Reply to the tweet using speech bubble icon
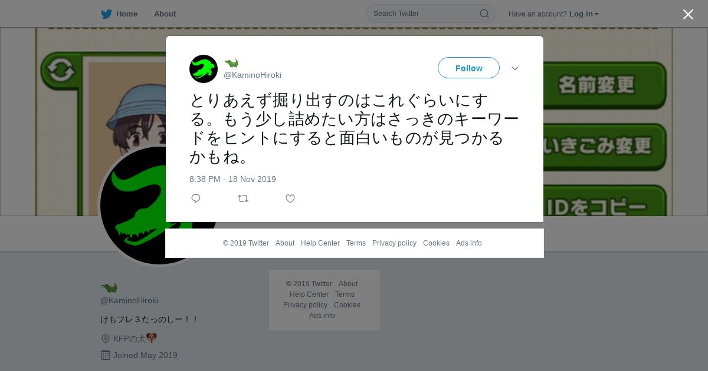708x371 pixels. 196,198
